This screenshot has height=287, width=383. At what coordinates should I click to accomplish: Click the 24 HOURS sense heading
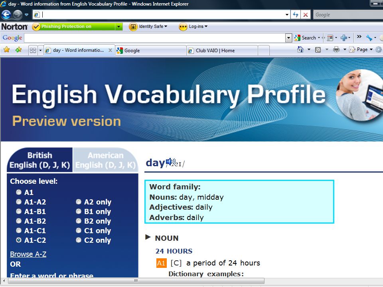tap(174, 251)
